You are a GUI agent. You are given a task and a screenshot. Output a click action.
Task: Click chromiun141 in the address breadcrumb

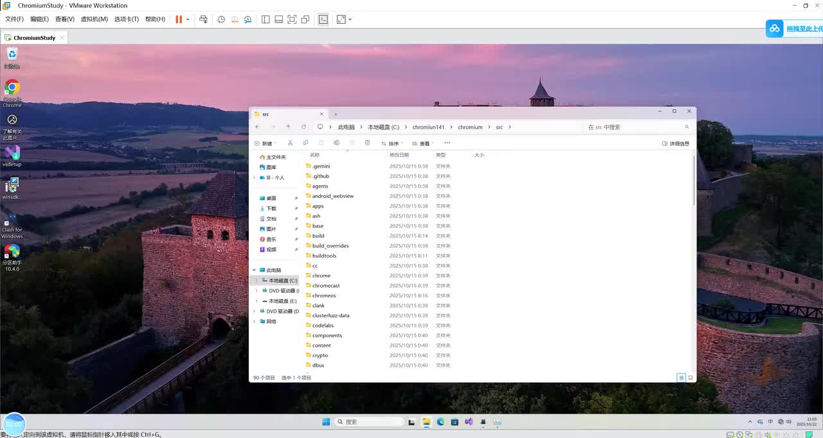coord(428,127)
